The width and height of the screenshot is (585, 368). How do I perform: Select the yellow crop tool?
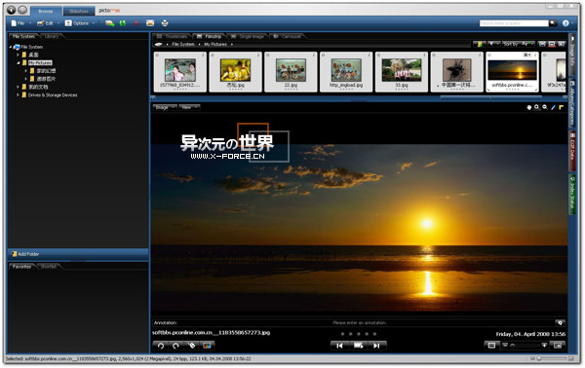click(x=561, y=107)
